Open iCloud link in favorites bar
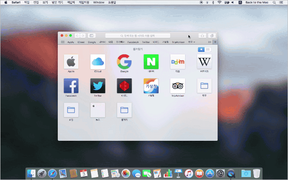 (x=81, y=42)
